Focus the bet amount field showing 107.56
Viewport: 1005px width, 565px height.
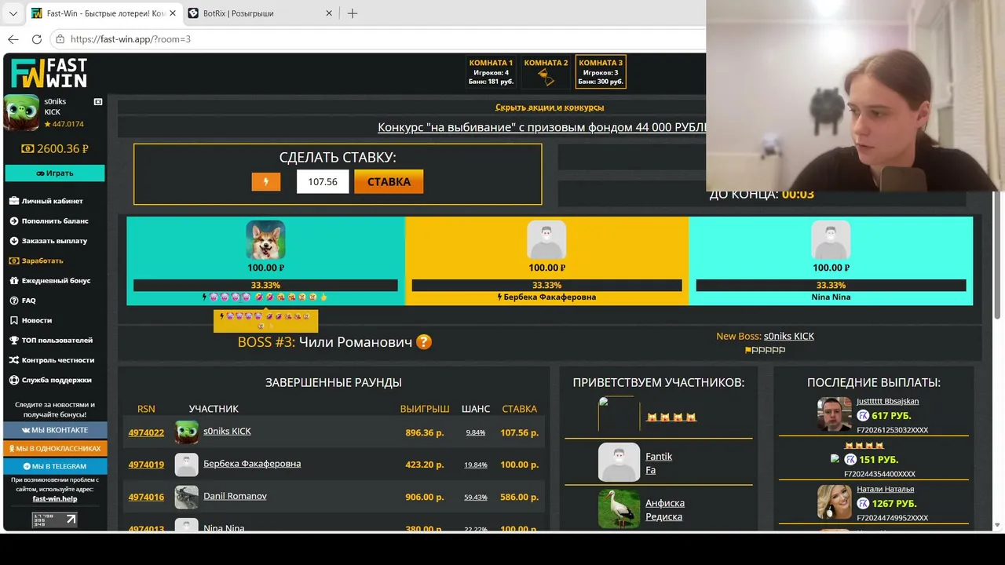tap(323, 181)
